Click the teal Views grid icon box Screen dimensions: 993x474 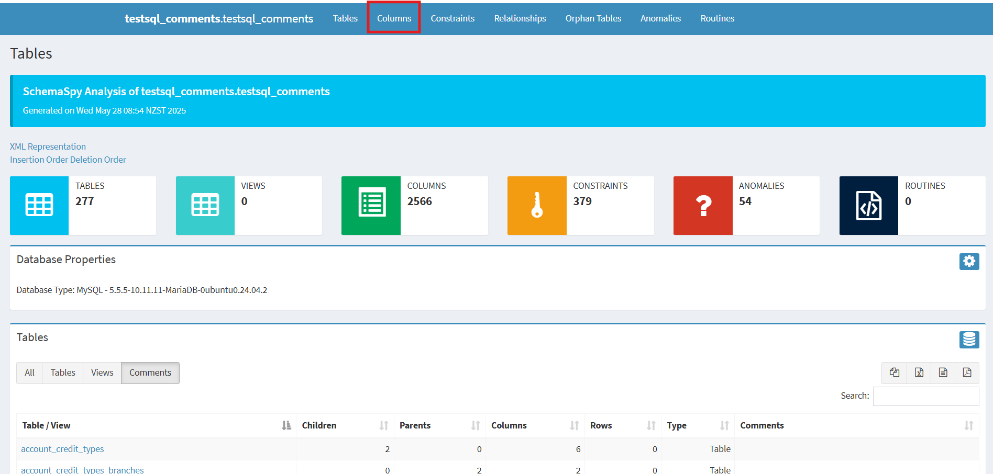click(x=205, y=206)
